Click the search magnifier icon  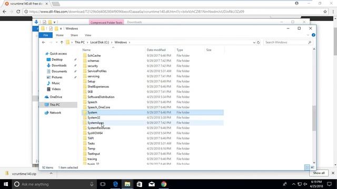coord(310,43)
